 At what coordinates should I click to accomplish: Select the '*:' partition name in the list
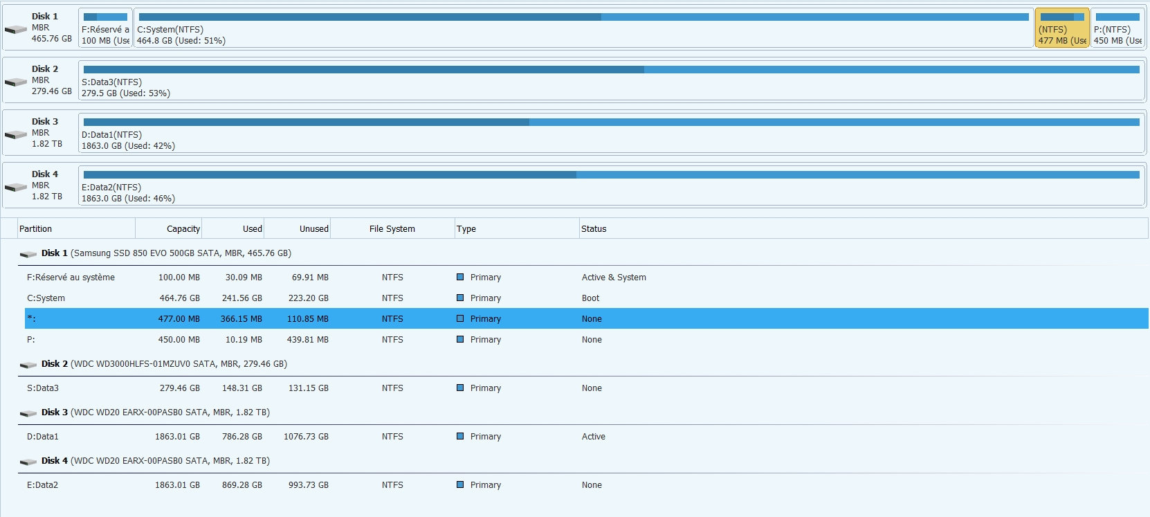point(31,319)
